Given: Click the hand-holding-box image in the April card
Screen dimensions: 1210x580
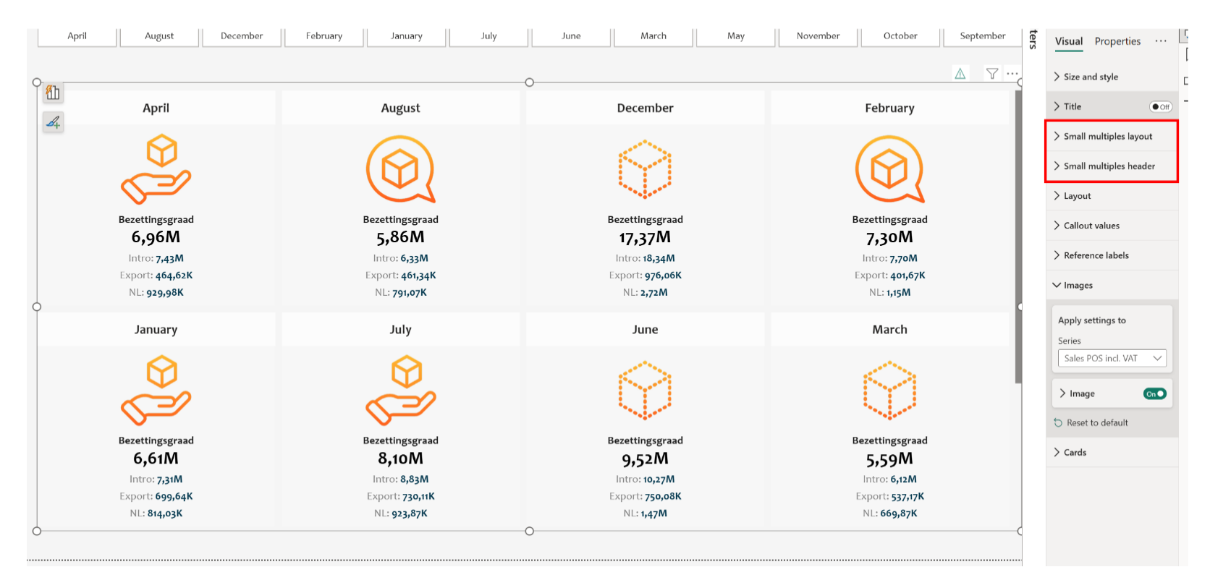Looking at the screenshot, I should (156, 169).
